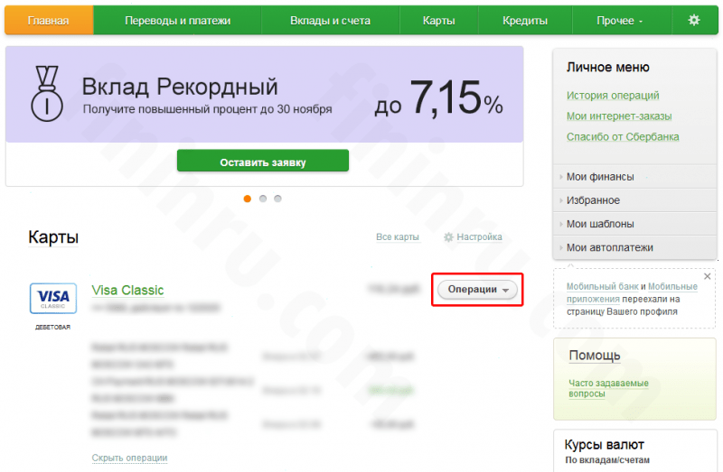Image resolution: width=723 pixels, height=472 pixels.
Task: Expand Избранное section
Action: tap(634, 200)
